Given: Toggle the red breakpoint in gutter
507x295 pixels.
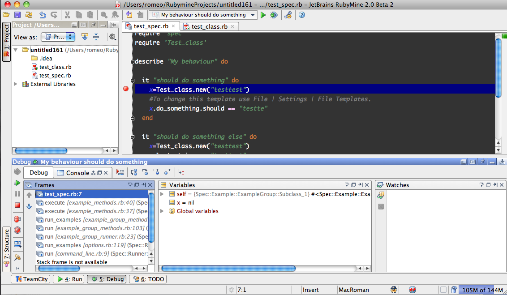Looking at the screenshot, I should pyautogui.click(x=126, y=89).
